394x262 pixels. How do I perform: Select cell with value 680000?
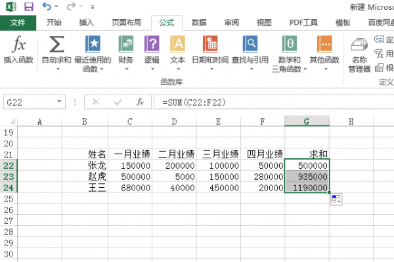pos(130,187)
